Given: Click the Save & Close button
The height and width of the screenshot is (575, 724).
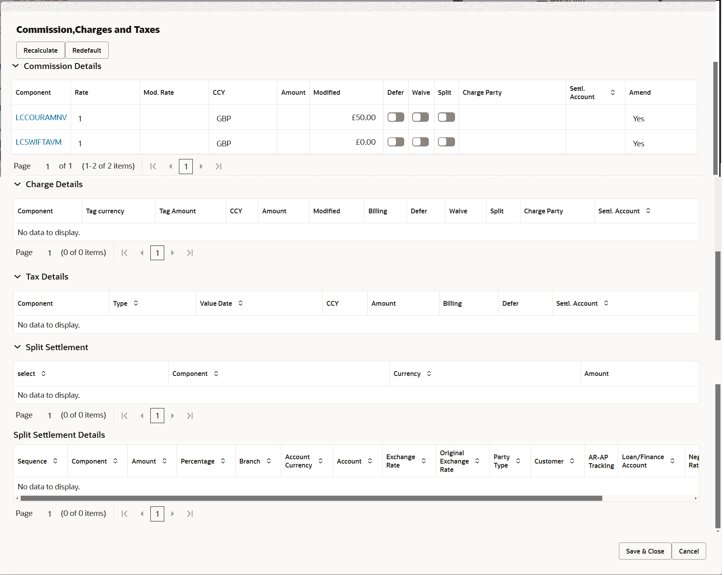Looking at the screenshot, I should click(x=645, y=551).
